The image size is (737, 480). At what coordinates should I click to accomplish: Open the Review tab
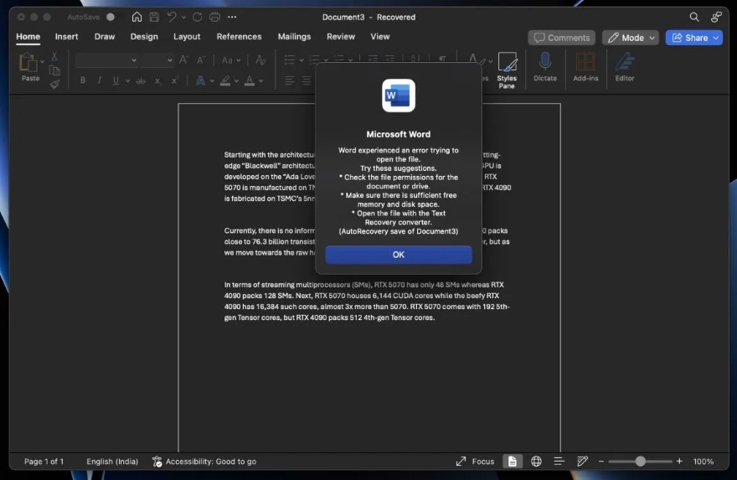point(341,37)
